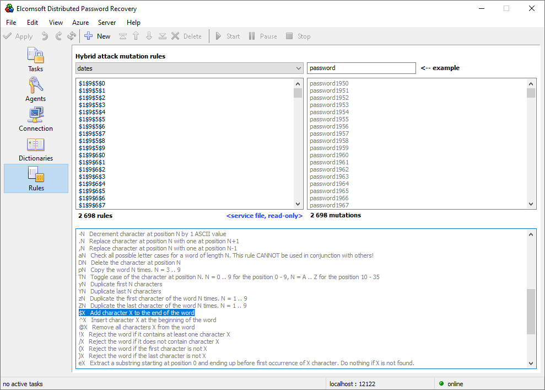
Task: Open the Agents panel
Action: [35, 89]
